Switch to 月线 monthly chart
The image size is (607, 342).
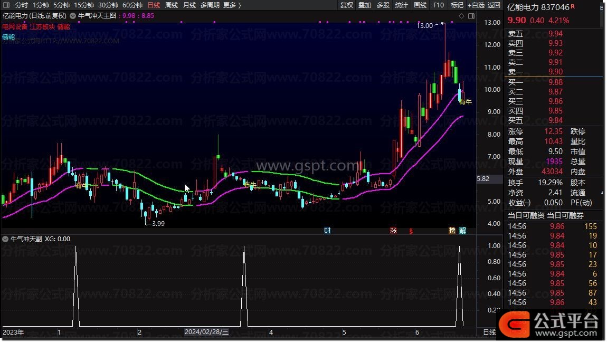coord(189,5)
